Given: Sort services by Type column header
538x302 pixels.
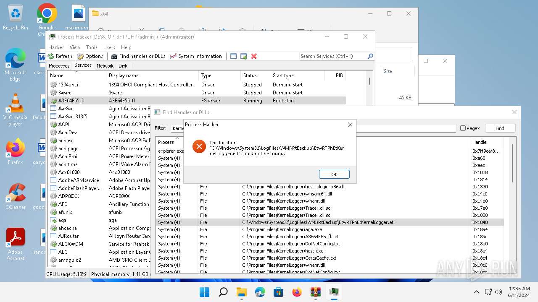Looking at the screenshot, I should click(219, 75).
